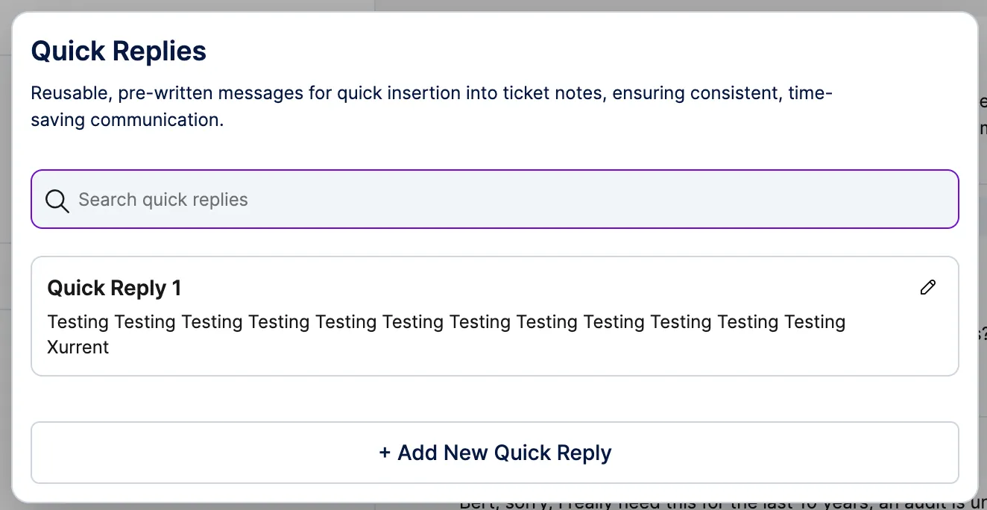Click the Testing message preview line

point(446,322)
